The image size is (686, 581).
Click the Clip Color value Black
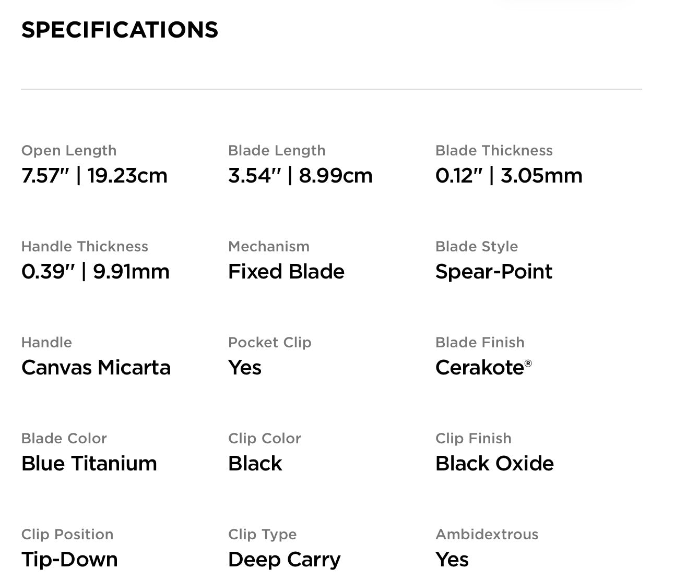255,464
